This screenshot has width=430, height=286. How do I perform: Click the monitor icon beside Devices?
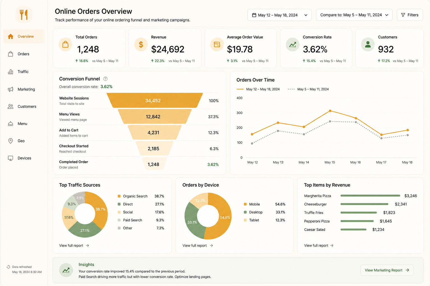(11, 158)
